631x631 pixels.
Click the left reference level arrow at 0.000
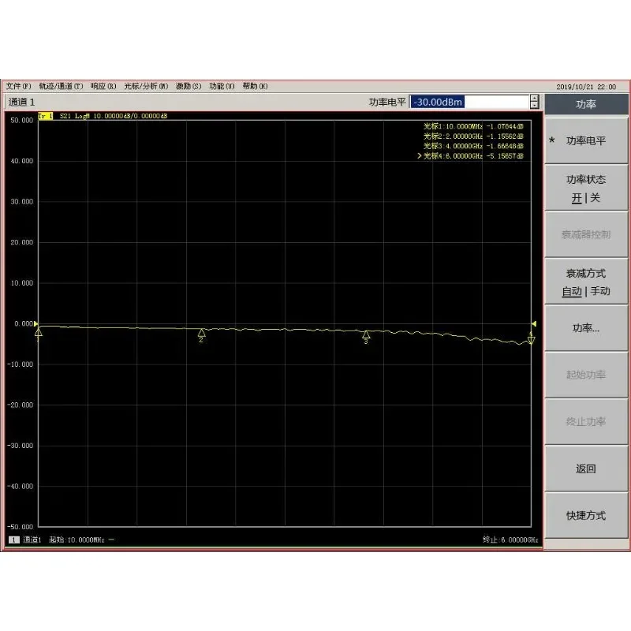point(35,323)
